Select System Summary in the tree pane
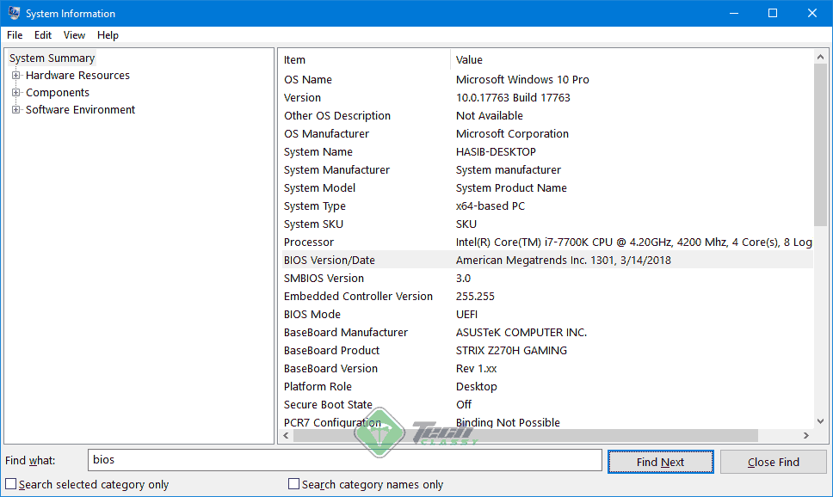 (52, 58)
